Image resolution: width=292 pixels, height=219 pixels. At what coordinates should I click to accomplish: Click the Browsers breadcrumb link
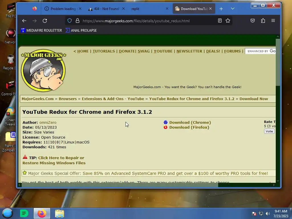coord(68,99)
